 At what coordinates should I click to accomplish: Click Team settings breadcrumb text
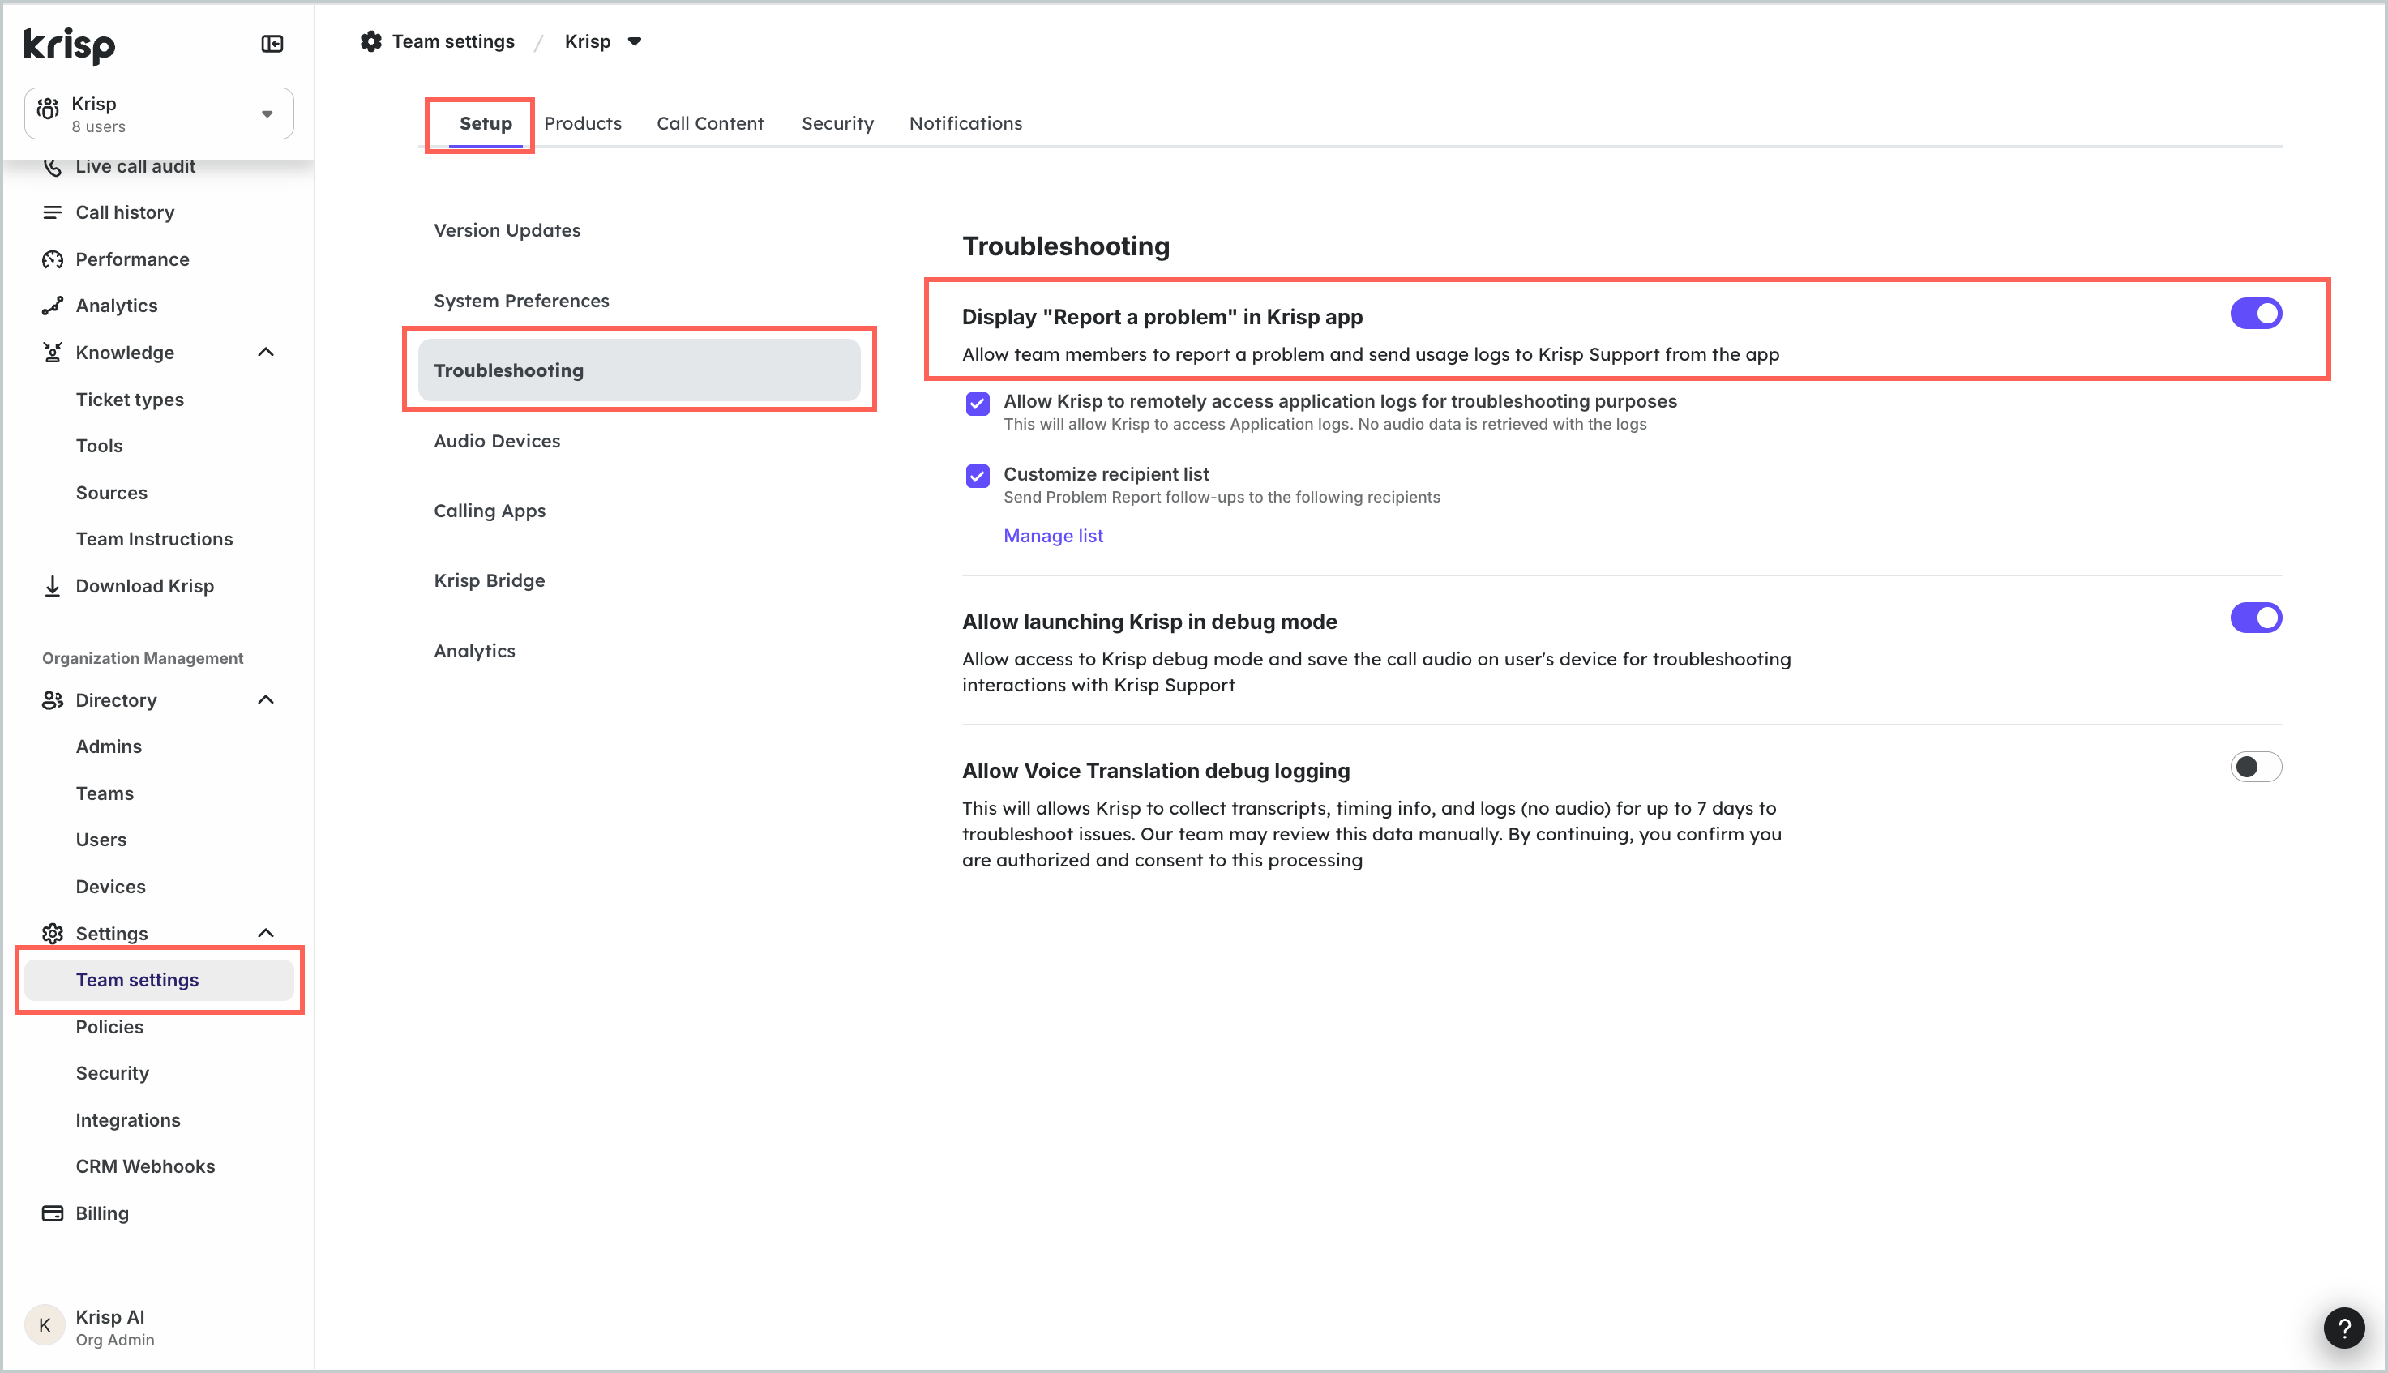452,41
